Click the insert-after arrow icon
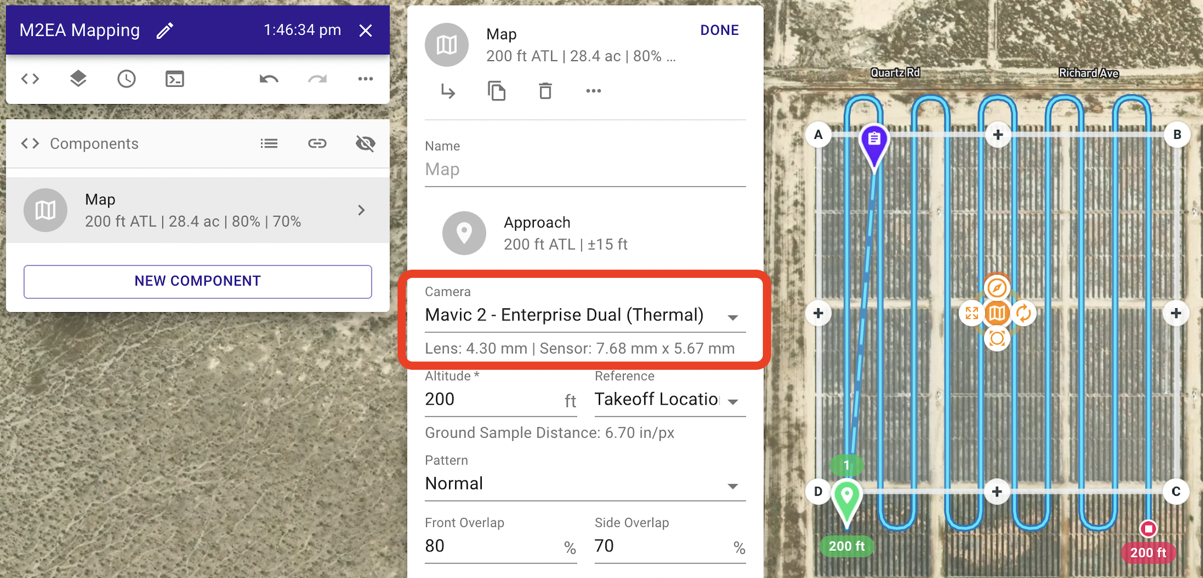Image resolution: width=1203 pixels, height=578 pixels. coord(448,91)
